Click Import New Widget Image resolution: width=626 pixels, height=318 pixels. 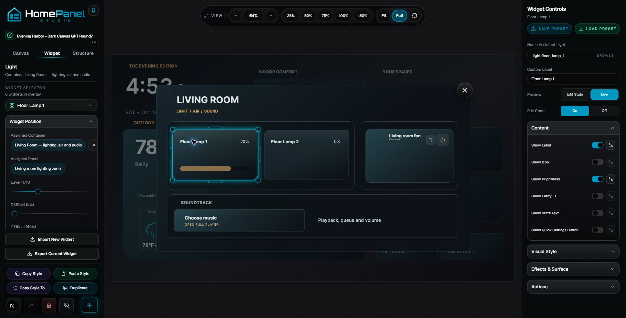pyautogui.click(x=52, y=239)
